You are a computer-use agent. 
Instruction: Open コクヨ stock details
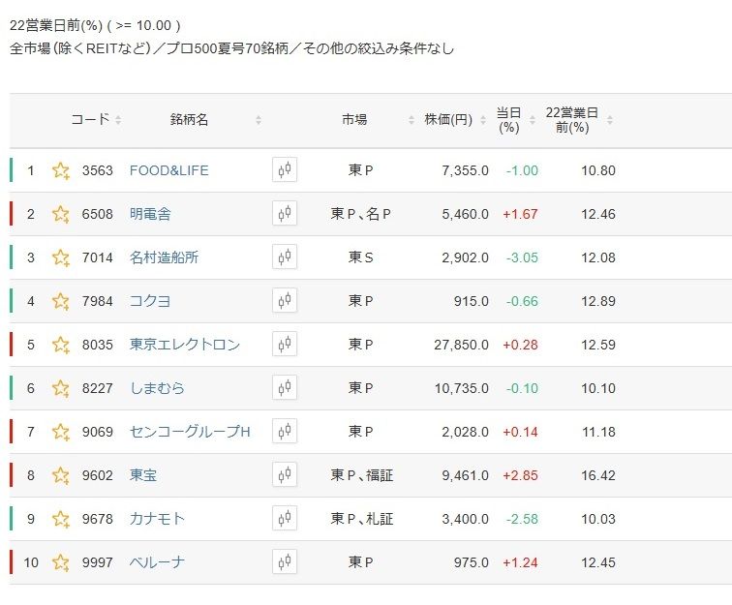[x=150, y=301]
